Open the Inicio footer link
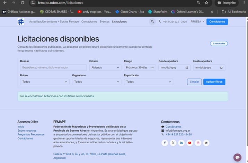248x163 pixels. (x=21, y=127)
